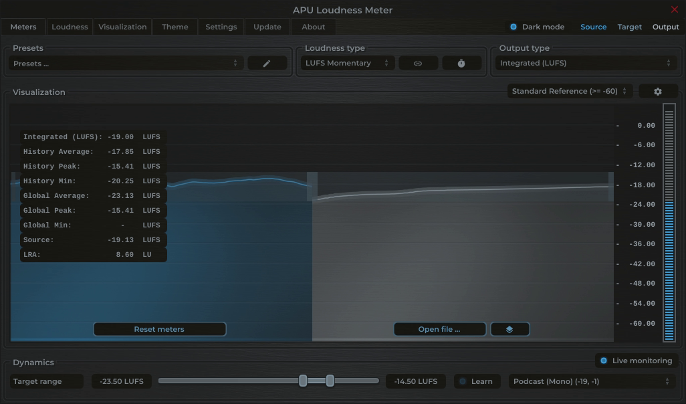Screen dimensions: 686x404
Task: Click the link icon next to LUFS Momentary
Action: (x=418, y=62)
